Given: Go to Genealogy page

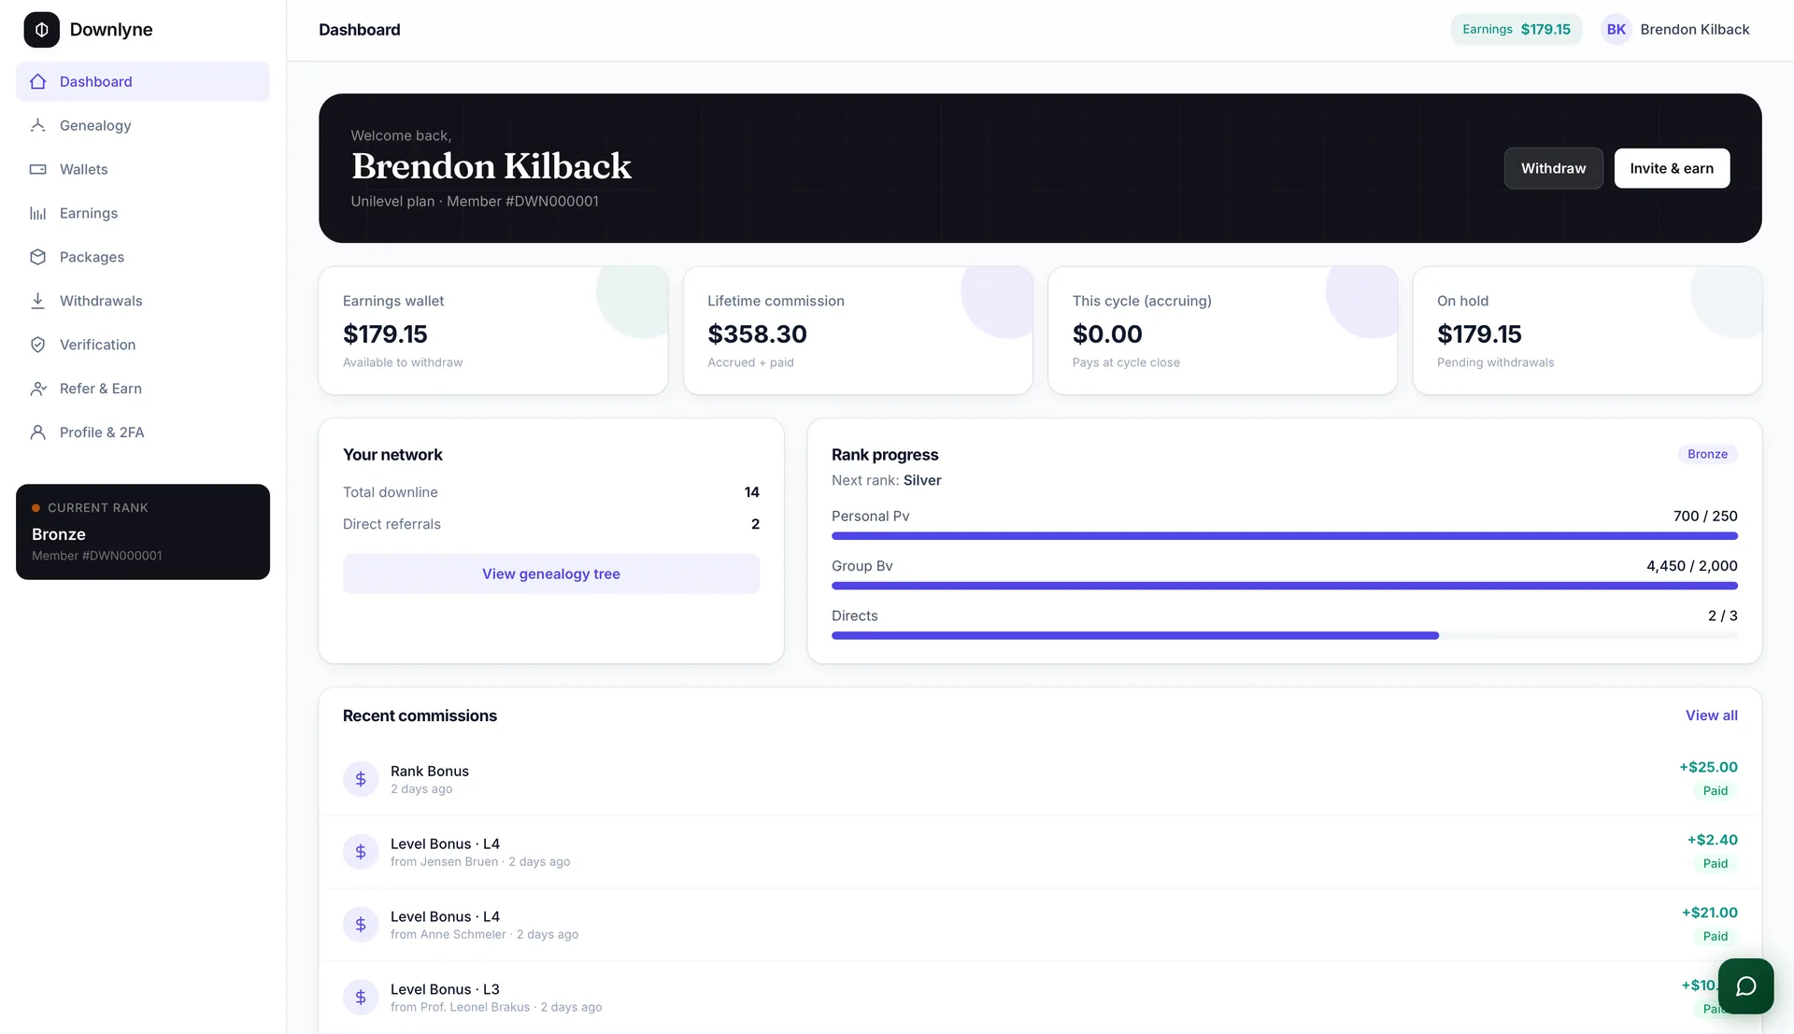Looking at the screenshot, I should click(143, 125).
